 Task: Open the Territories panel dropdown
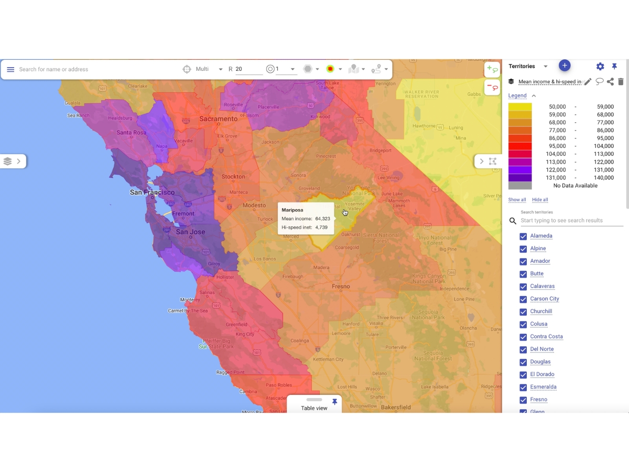coord(546,67)
